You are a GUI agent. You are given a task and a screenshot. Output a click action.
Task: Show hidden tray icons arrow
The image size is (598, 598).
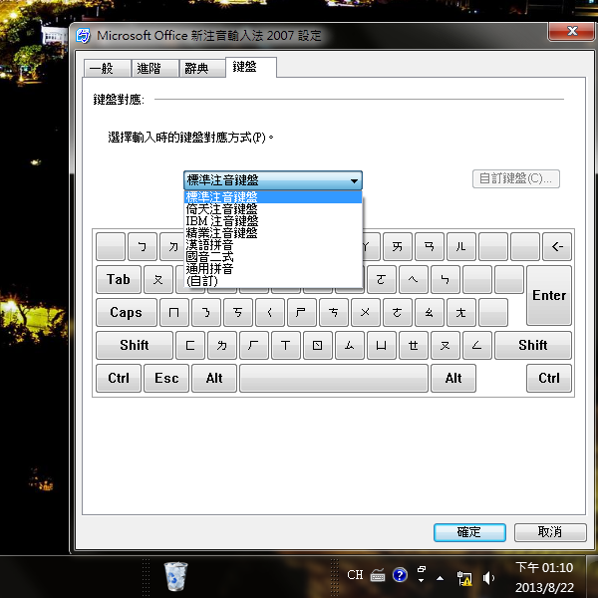point(441,578)
